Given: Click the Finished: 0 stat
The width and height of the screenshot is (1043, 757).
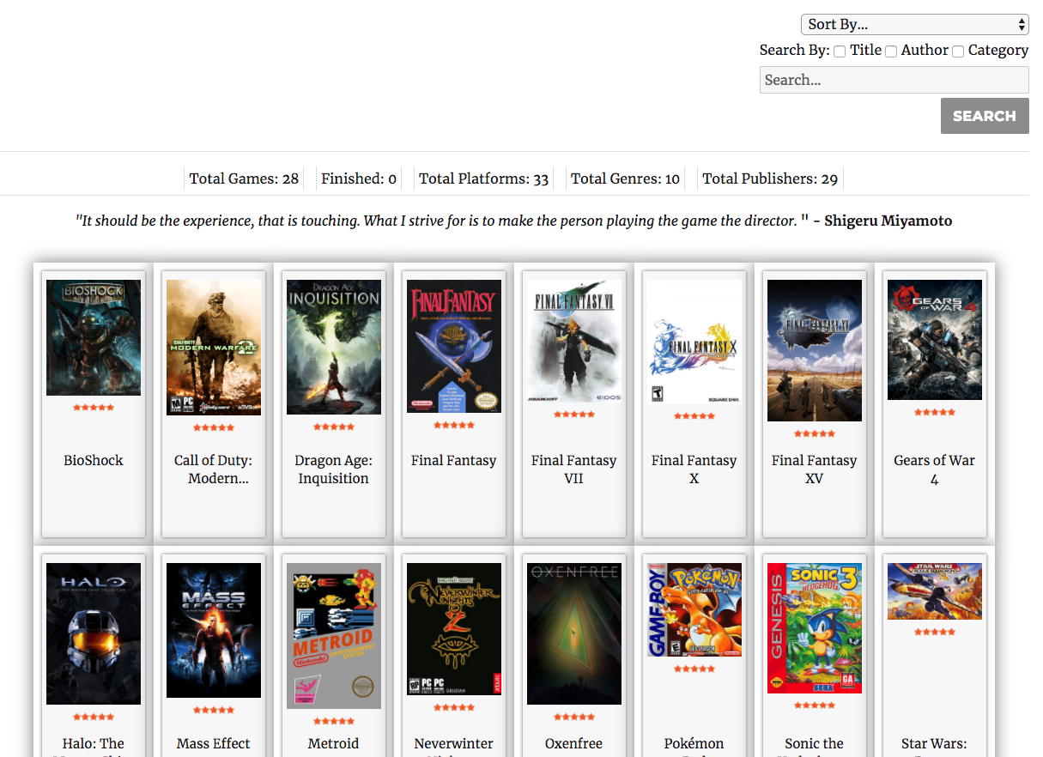Looking at the screenshot, I should pyautogui.click(x=359, y=179).
